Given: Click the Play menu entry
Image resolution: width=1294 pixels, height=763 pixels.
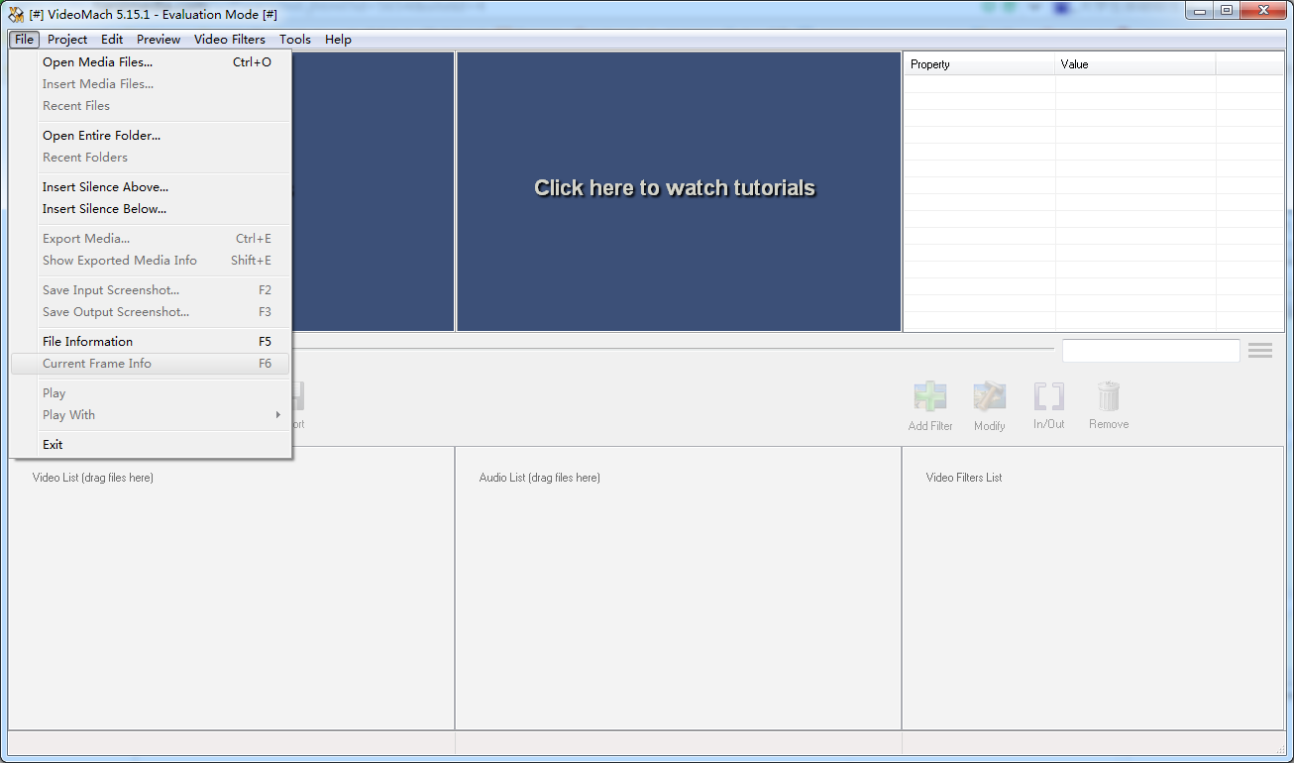Looking at the screenshot, I should click(151, 393).
